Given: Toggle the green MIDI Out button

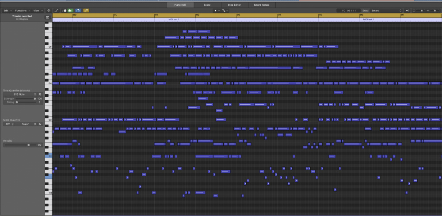Looking at the screenshot, I should 70,10.
